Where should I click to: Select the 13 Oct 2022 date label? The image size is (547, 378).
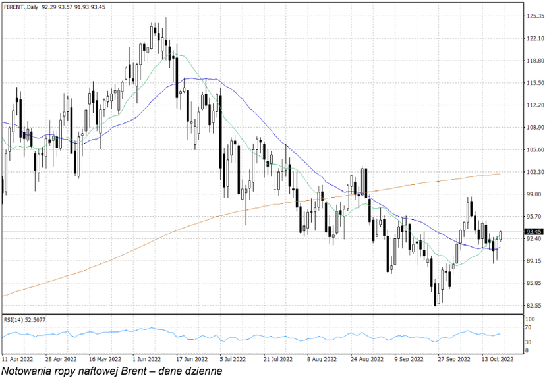pos(497,360)
